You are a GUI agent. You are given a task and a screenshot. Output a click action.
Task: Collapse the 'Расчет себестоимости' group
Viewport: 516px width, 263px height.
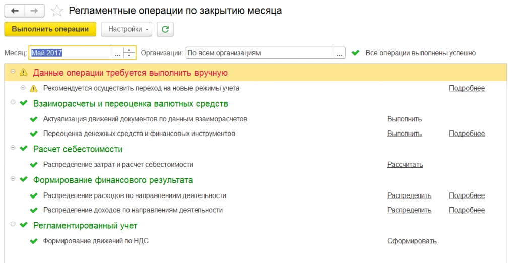pos(13,148)
